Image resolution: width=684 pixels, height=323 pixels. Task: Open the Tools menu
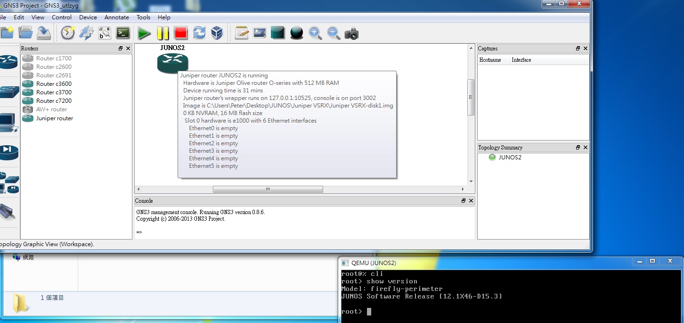tap(144, 17)
